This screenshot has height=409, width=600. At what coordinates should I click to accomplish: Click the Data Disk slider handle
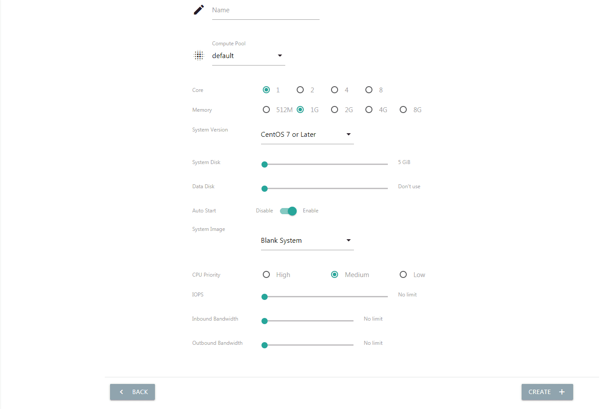click(265, 189)
